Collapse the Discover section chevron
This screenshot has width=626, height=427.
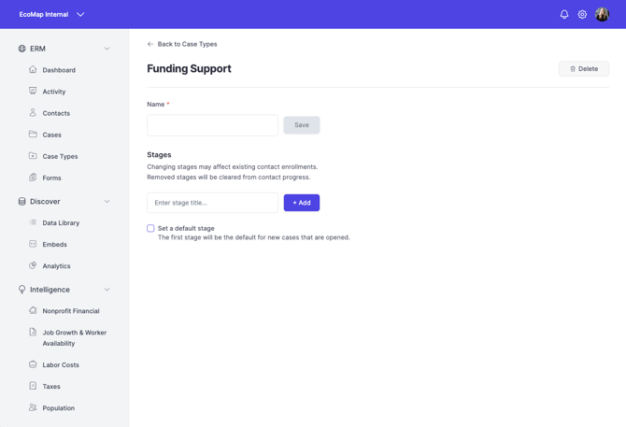point(107,202)
